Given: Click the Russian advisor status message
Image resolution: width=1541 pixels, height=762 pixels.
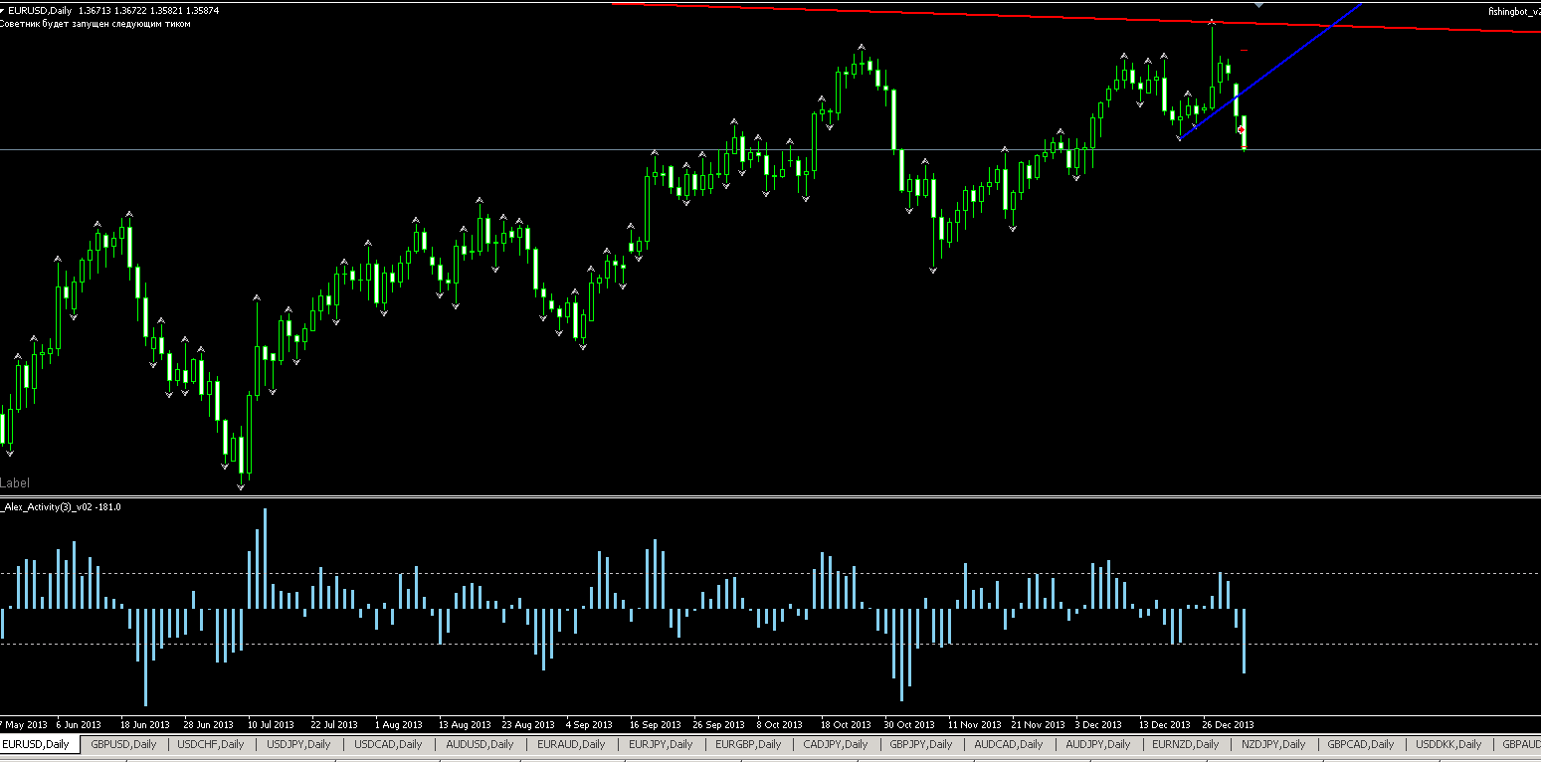Looking at the screenshot, I should (96, 23).
